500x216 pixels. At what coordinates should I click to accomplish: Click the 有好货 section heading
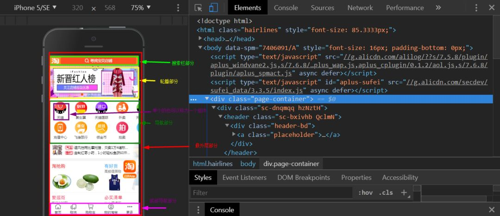click(111, 166)
